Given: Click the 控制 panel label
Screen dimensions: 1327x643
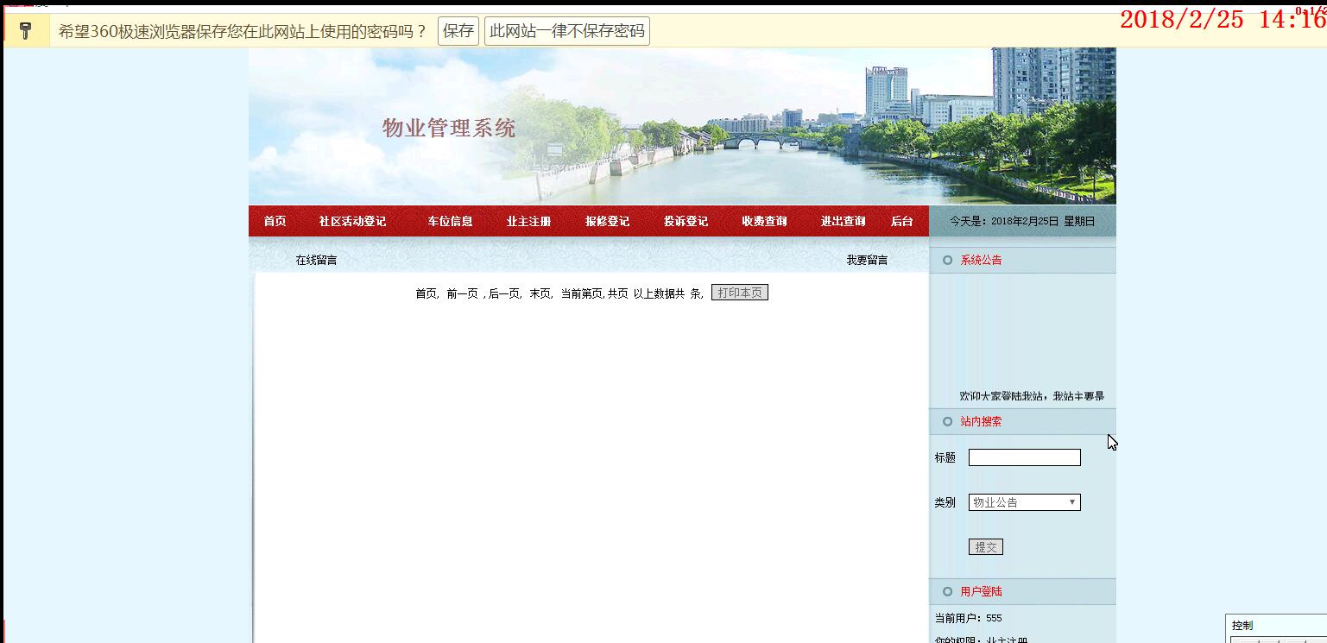Looking at the screenshot, I should click(1242, 626).
